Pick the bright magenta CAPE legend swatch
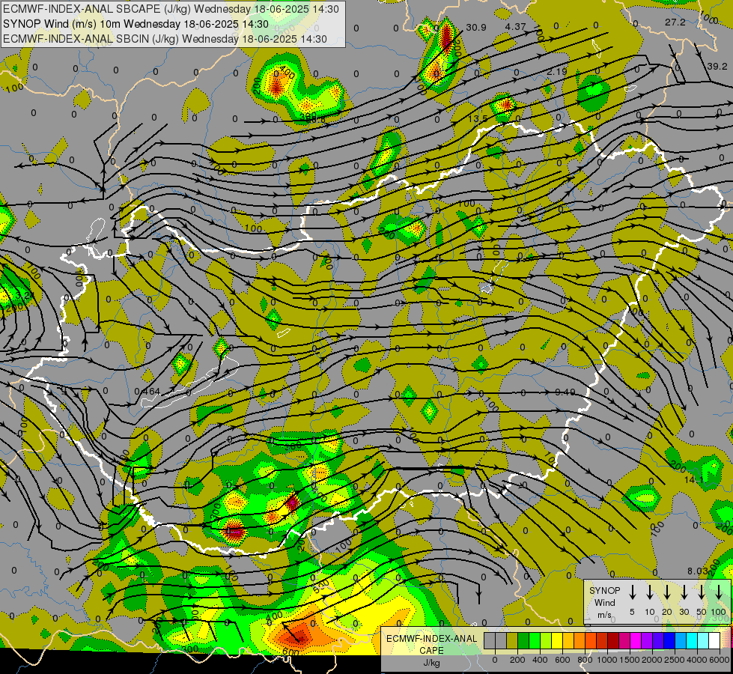The image size is (733, 674). click(x=636, y=640)
